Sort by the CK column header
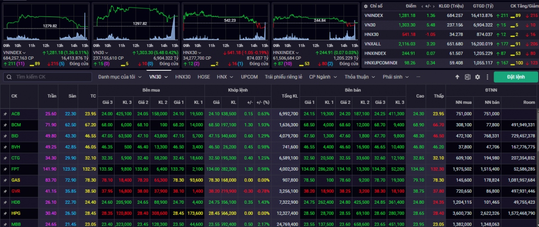 tap(14, 96)
